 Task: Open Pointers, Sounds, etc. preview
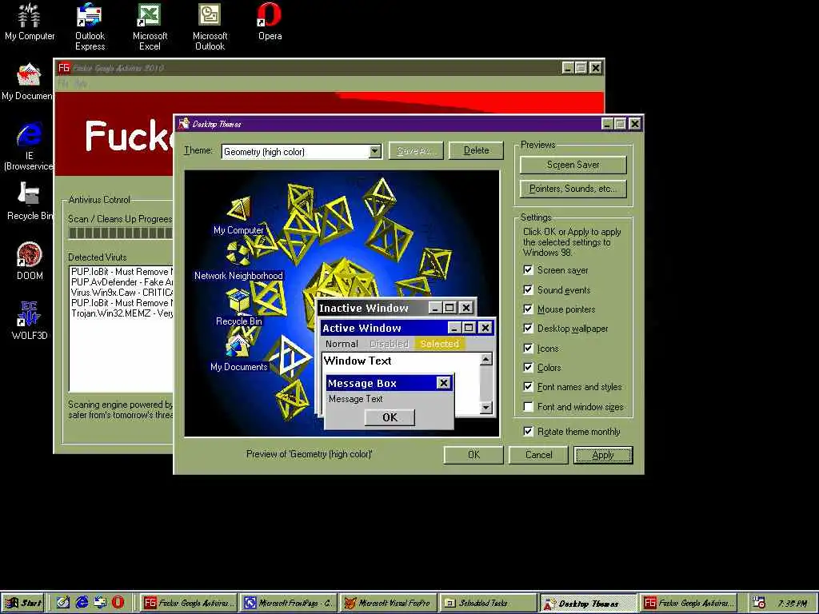[573, 189]
